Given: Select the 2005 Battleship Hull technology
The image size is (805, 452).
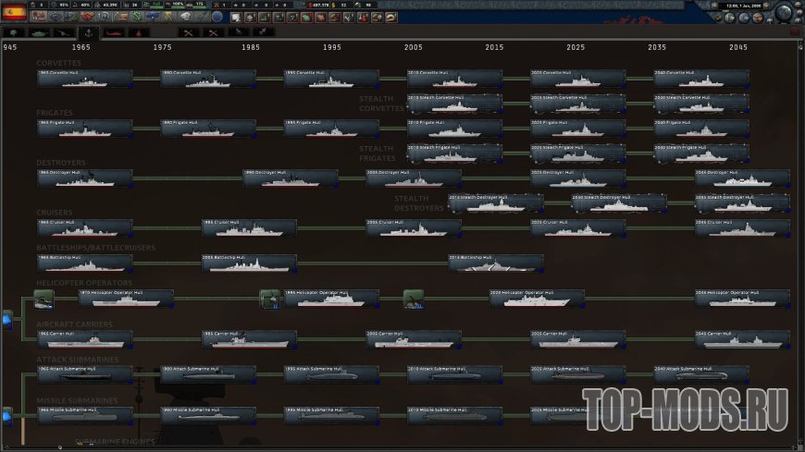Looking at the screenshot, I should 249,263.
